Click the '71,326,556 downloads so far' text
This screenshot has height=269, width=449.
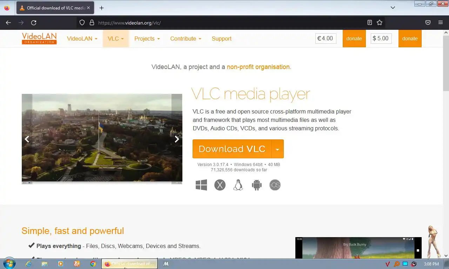pyautogui.click(x=239, y=170)
